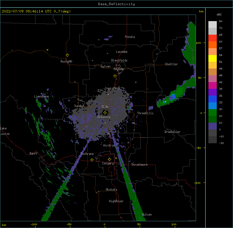233x228 pixels.
Task: Select the blue 33 dBZ color swatch
Action: point(212,99)
